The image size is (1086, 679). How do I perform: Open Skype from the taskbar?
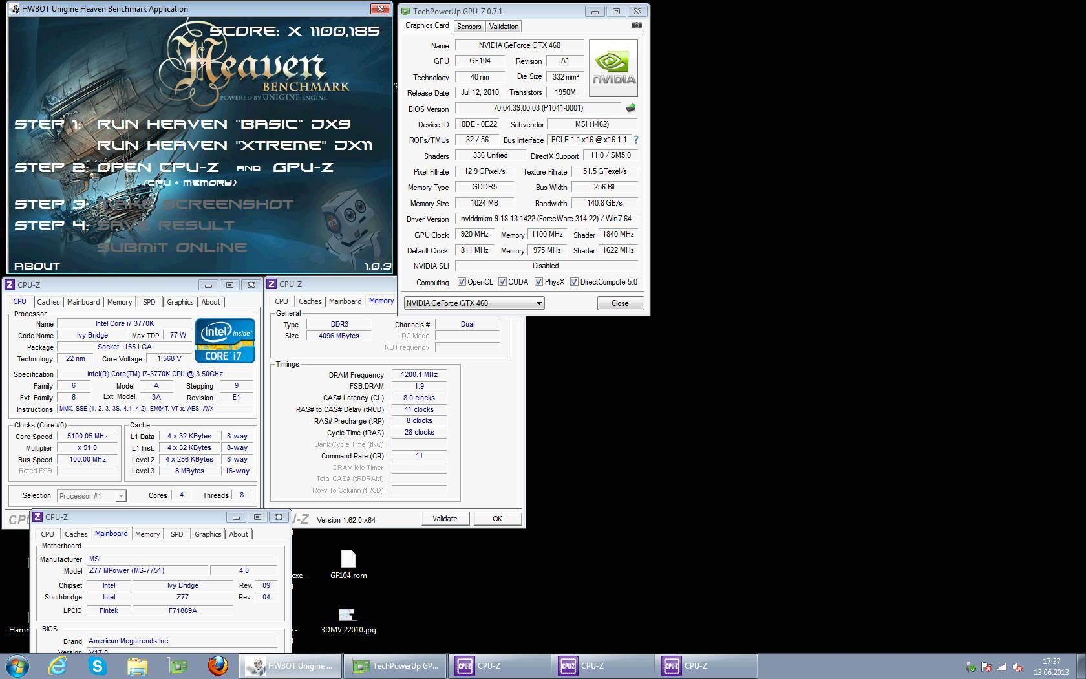[98, 665]
